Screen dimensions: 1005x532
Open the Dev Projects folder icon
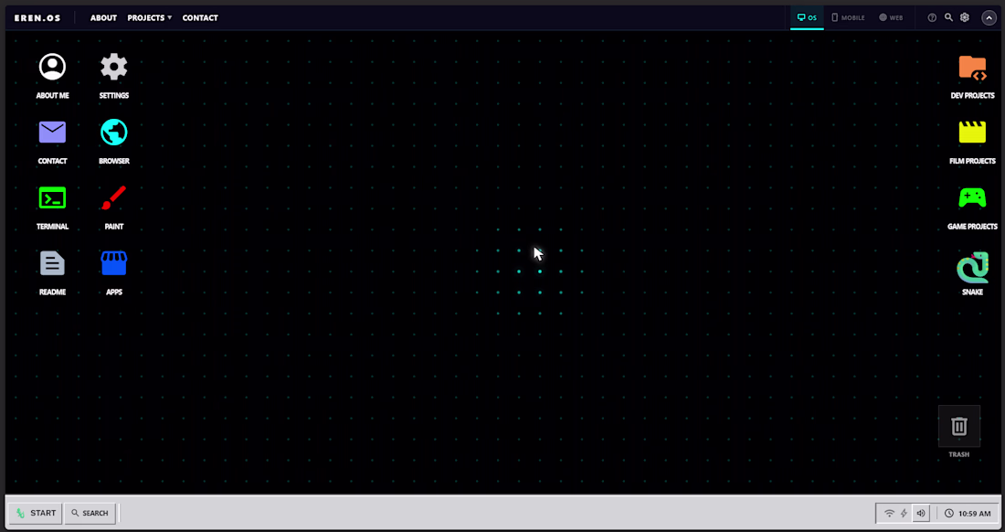click(x=972, y=68)
